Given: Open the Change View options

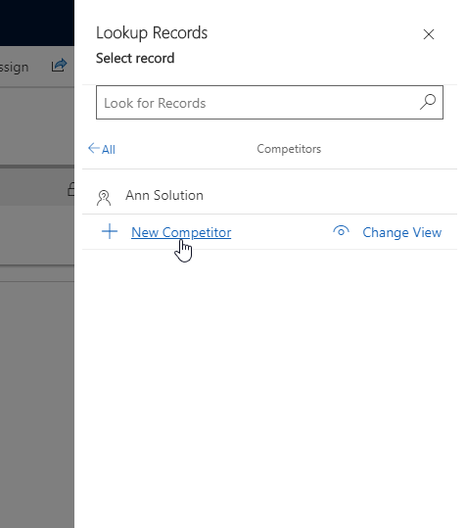Looking at the screenshot, I should point(401,232).
